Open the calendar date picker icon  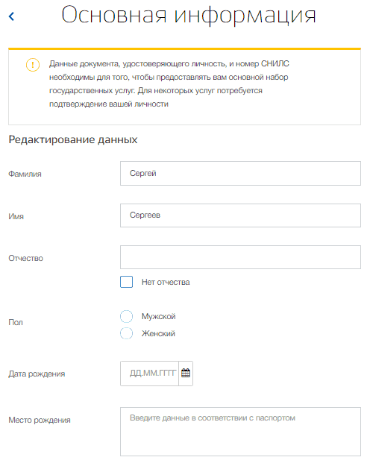click(186, 373)
